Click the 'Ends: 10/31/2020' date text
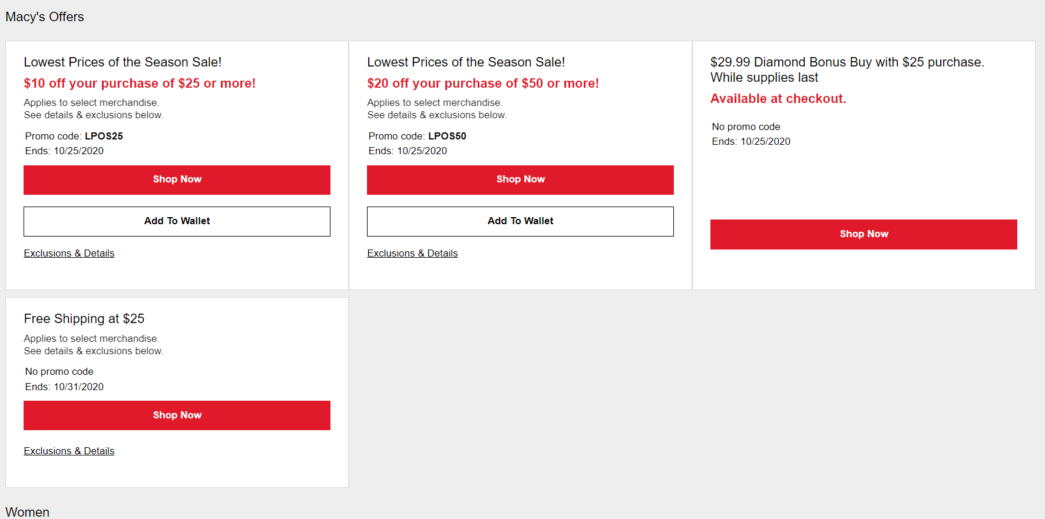 (x=64, y=387)
